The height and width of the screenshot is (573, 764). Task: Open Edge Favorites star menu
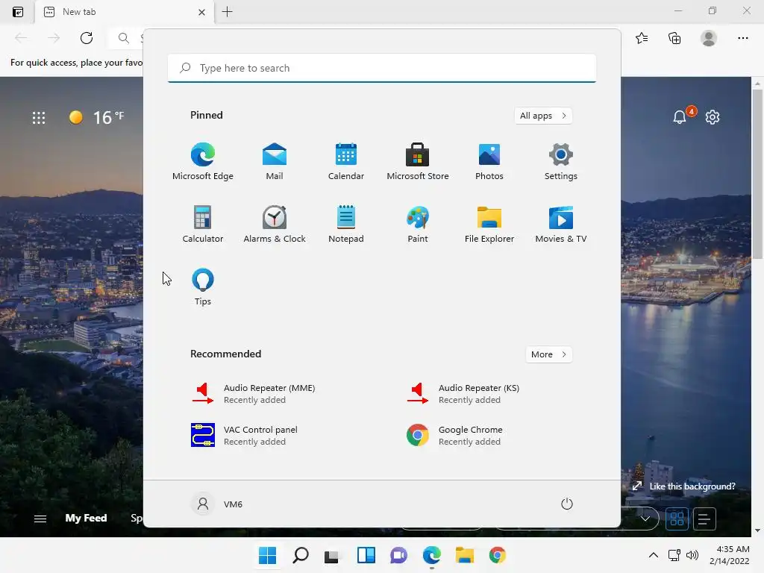pyautogui.click(x=642, y=38)
